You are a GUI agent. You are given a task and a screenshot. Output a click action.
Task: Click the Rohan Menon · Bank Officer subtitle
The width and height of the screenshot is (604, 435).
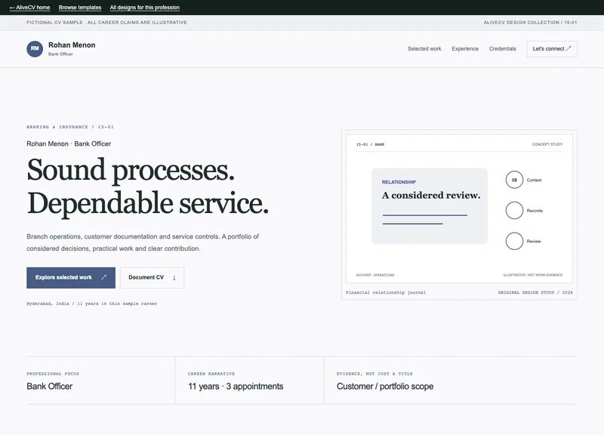tap(69, 143)
